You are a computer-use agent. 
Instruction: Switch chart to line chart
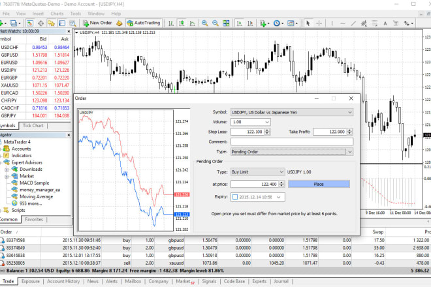(x=193, y=23)
